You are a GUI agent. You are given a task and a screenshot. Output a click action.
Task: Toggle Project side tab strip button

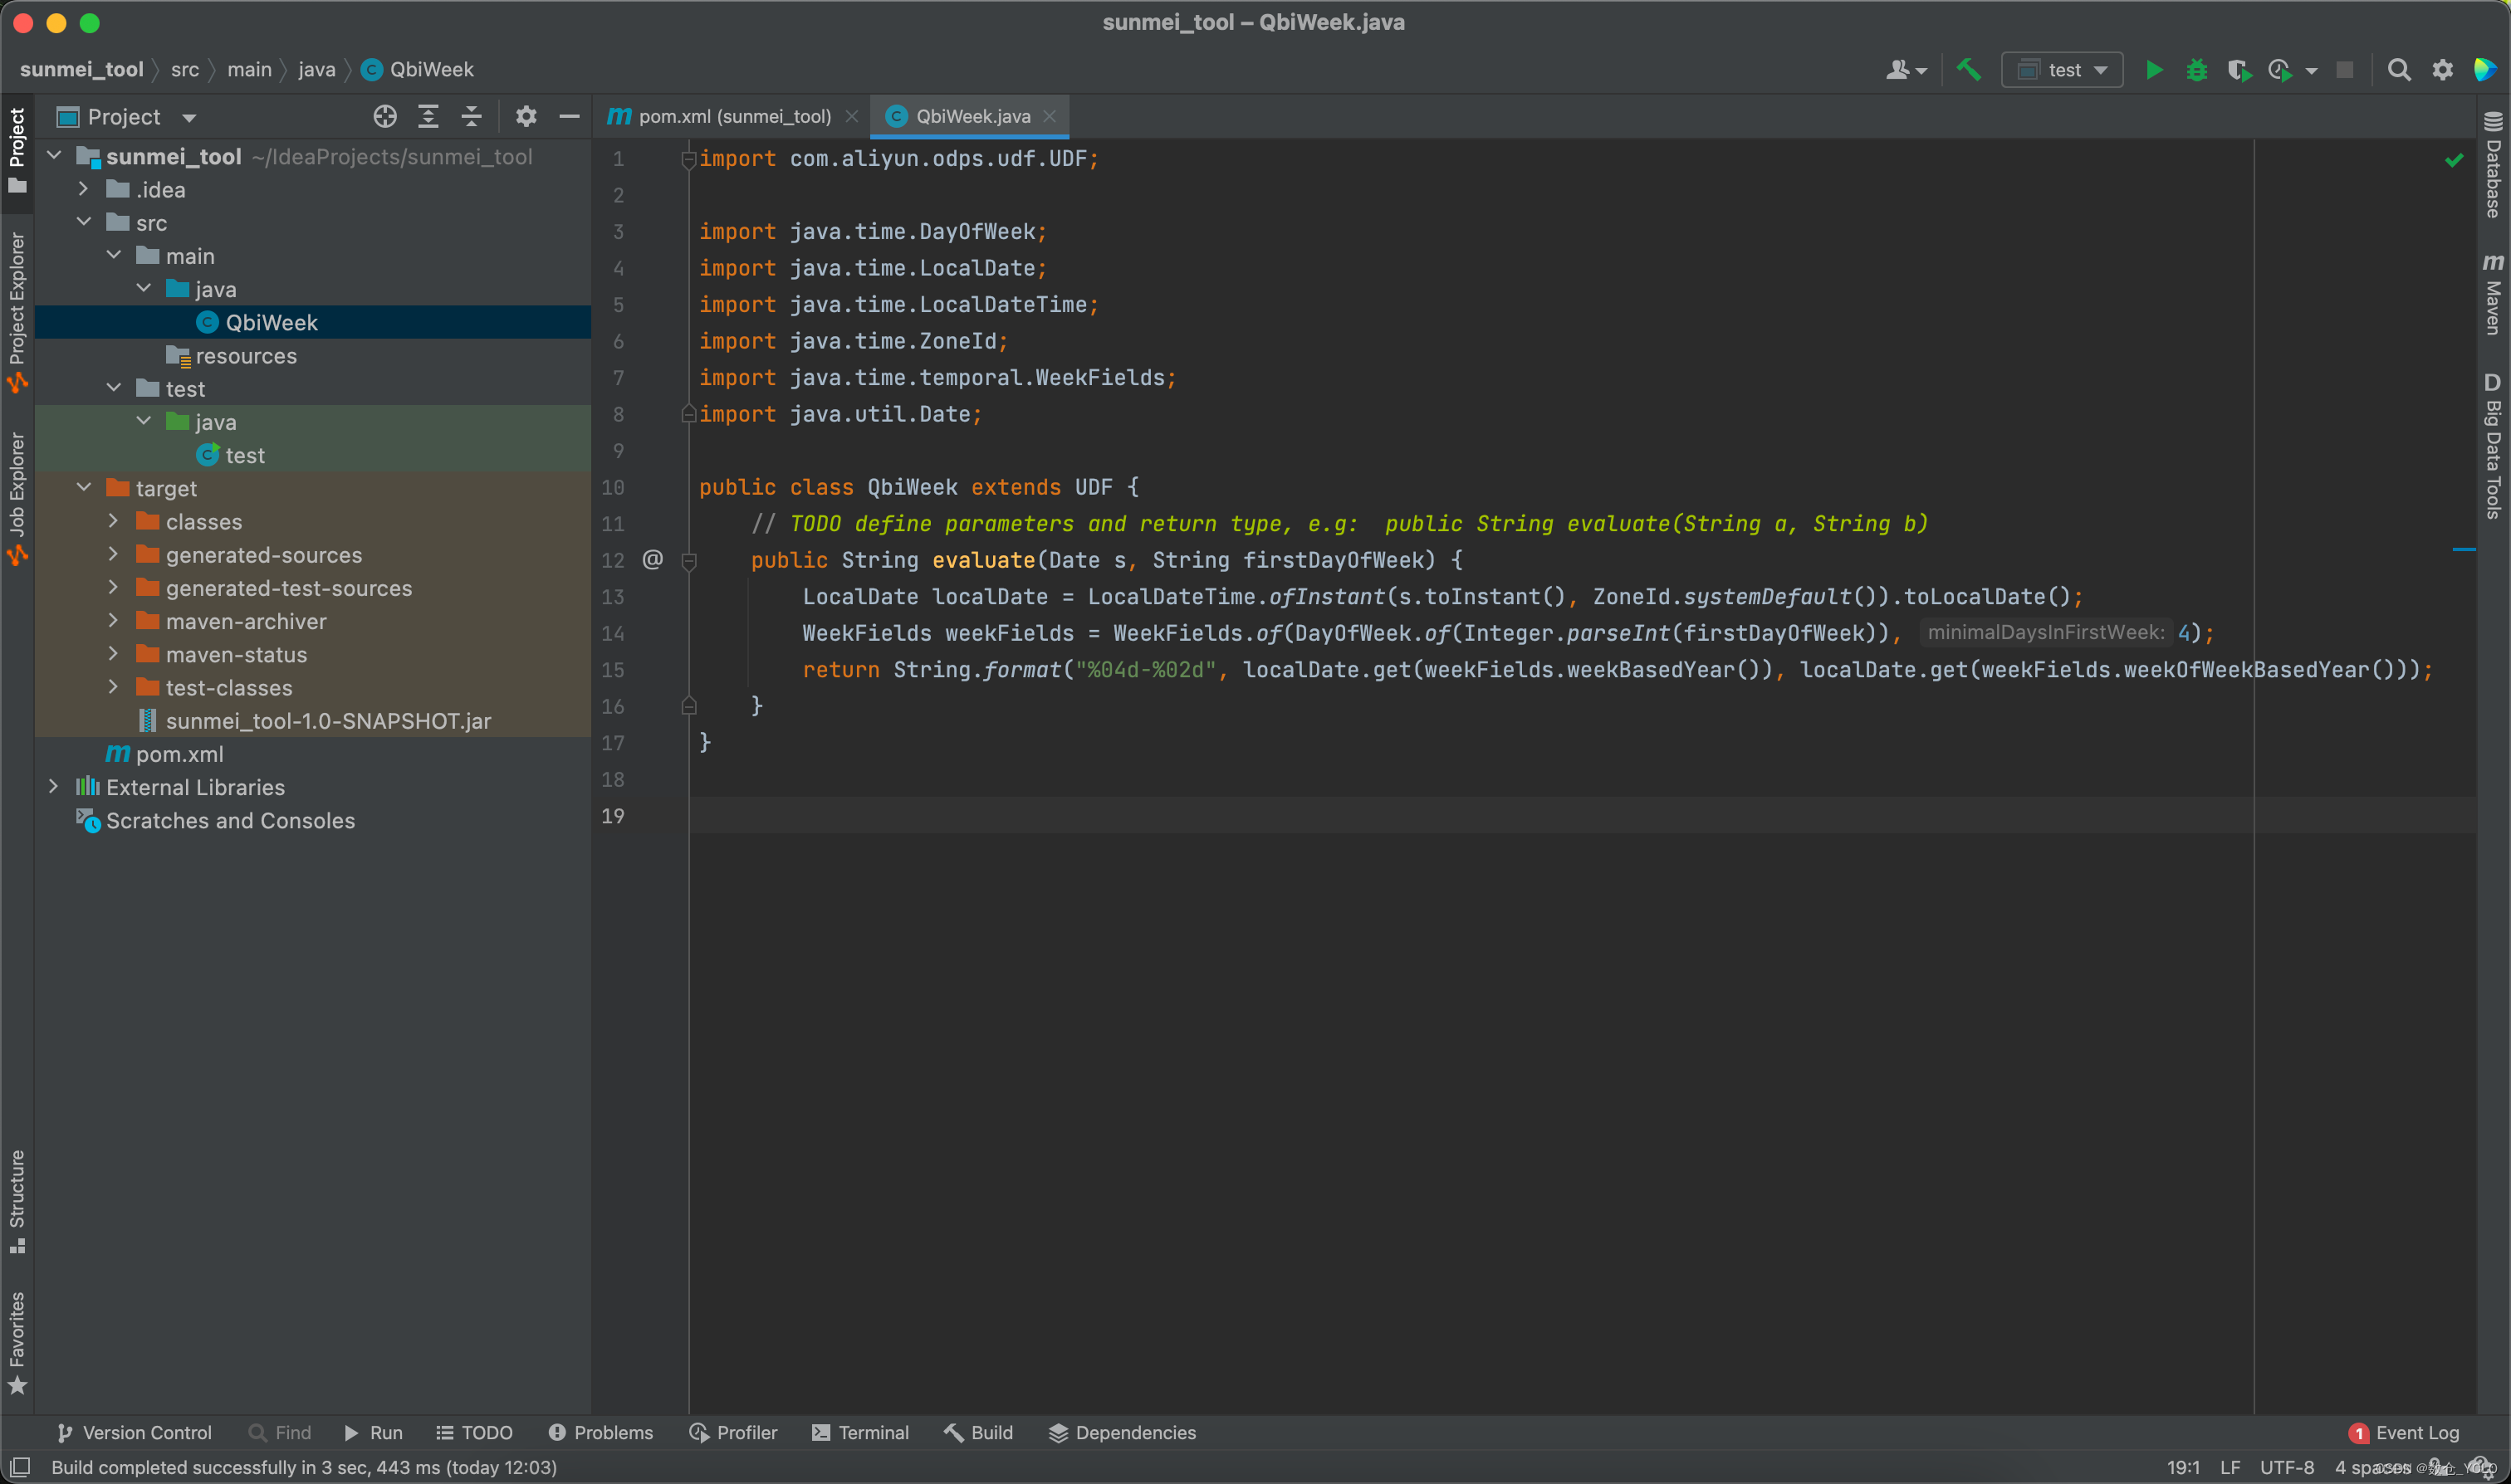(17, 152)
